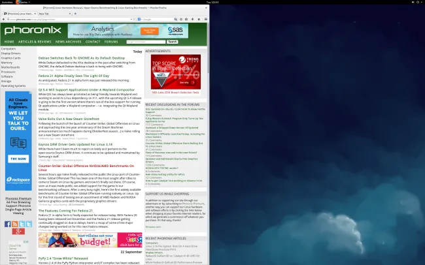Image resolution: width=425 pixels, height=265 pixels.
Task: Click the Phoronix logo in the header
Action: tap(32, 30)
